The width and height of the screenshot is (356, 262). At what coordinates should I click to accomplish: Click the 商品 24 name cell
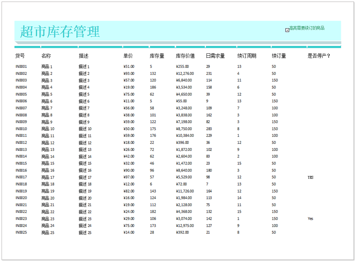point(48,226)
